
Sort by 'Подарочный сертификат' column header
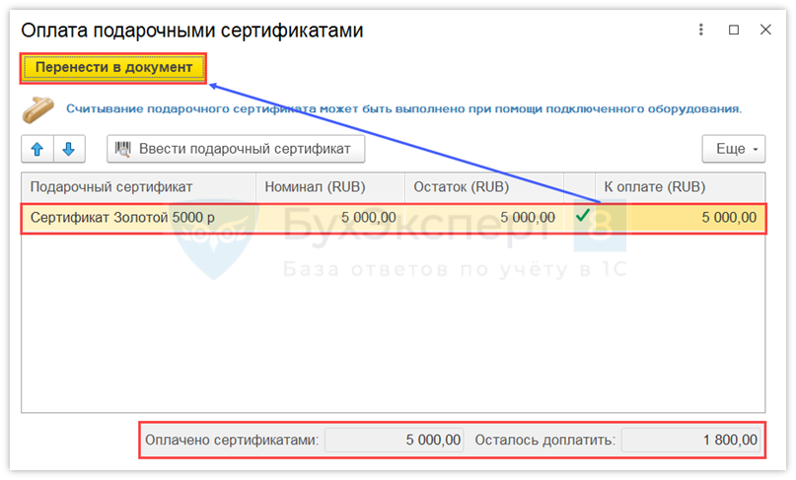click(x=138, y=187)
